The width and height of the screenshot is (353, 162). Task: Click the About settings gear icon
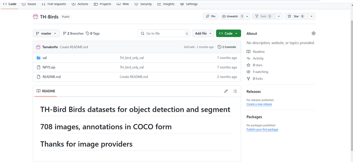point(313,34)
